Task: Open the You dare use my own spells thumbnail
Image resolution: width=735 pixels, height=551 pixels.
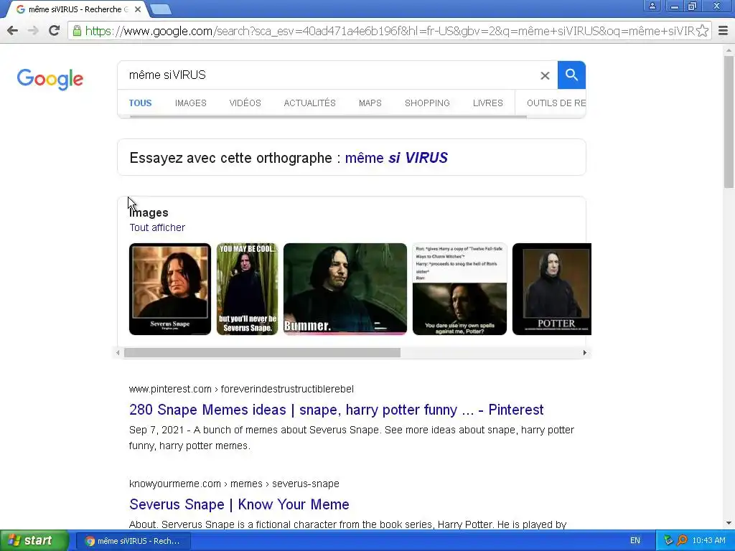Action: tap(459, 289)
